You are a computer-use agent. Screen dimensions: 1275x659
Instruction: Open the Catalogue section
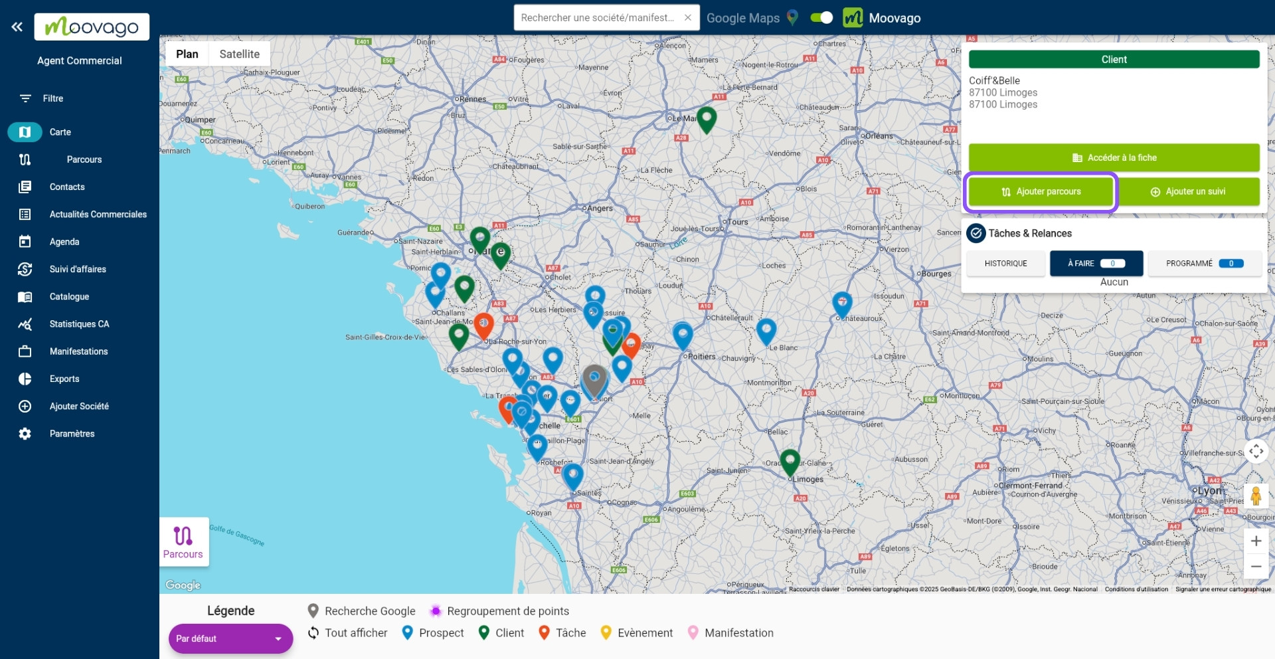point(70,296)
